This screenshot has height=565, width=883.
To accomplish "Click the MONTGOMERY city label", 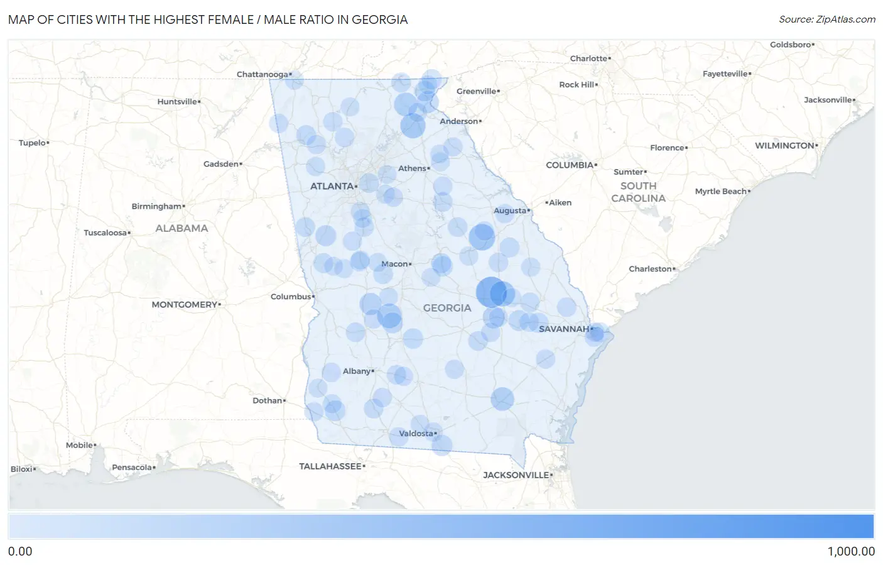I will coord(185,305).
